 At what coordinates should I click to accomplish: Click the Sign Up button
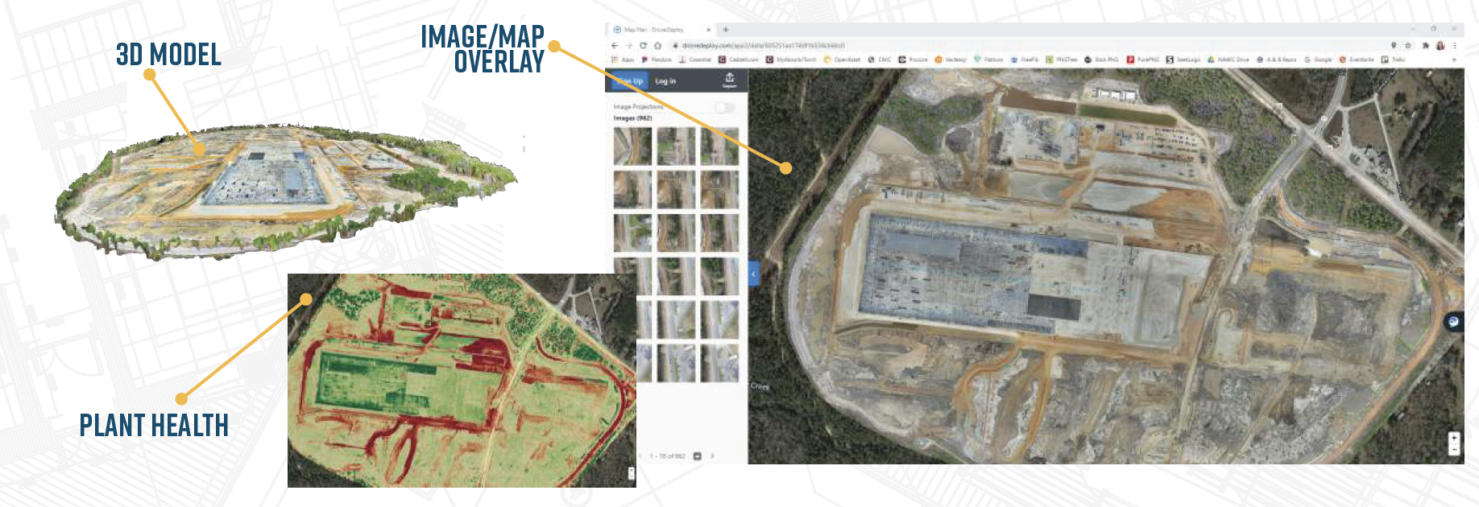[x=628, y=81]
